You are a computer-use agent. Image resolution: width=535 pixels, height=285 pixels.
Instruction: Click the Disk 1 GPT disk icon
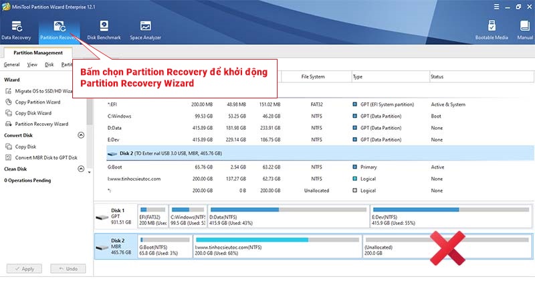102,217
